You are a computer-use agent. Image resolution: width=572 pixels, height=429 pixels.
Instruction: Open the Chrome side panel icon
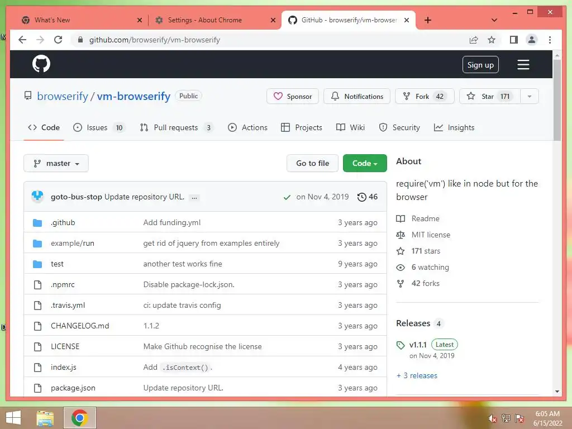tap(514, 40)
